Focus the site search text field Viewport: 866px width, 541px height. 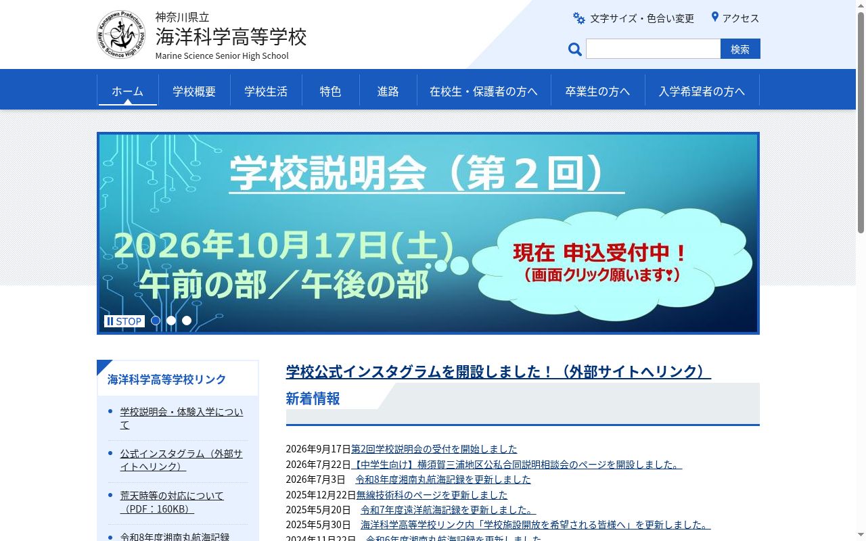(653, 49)
